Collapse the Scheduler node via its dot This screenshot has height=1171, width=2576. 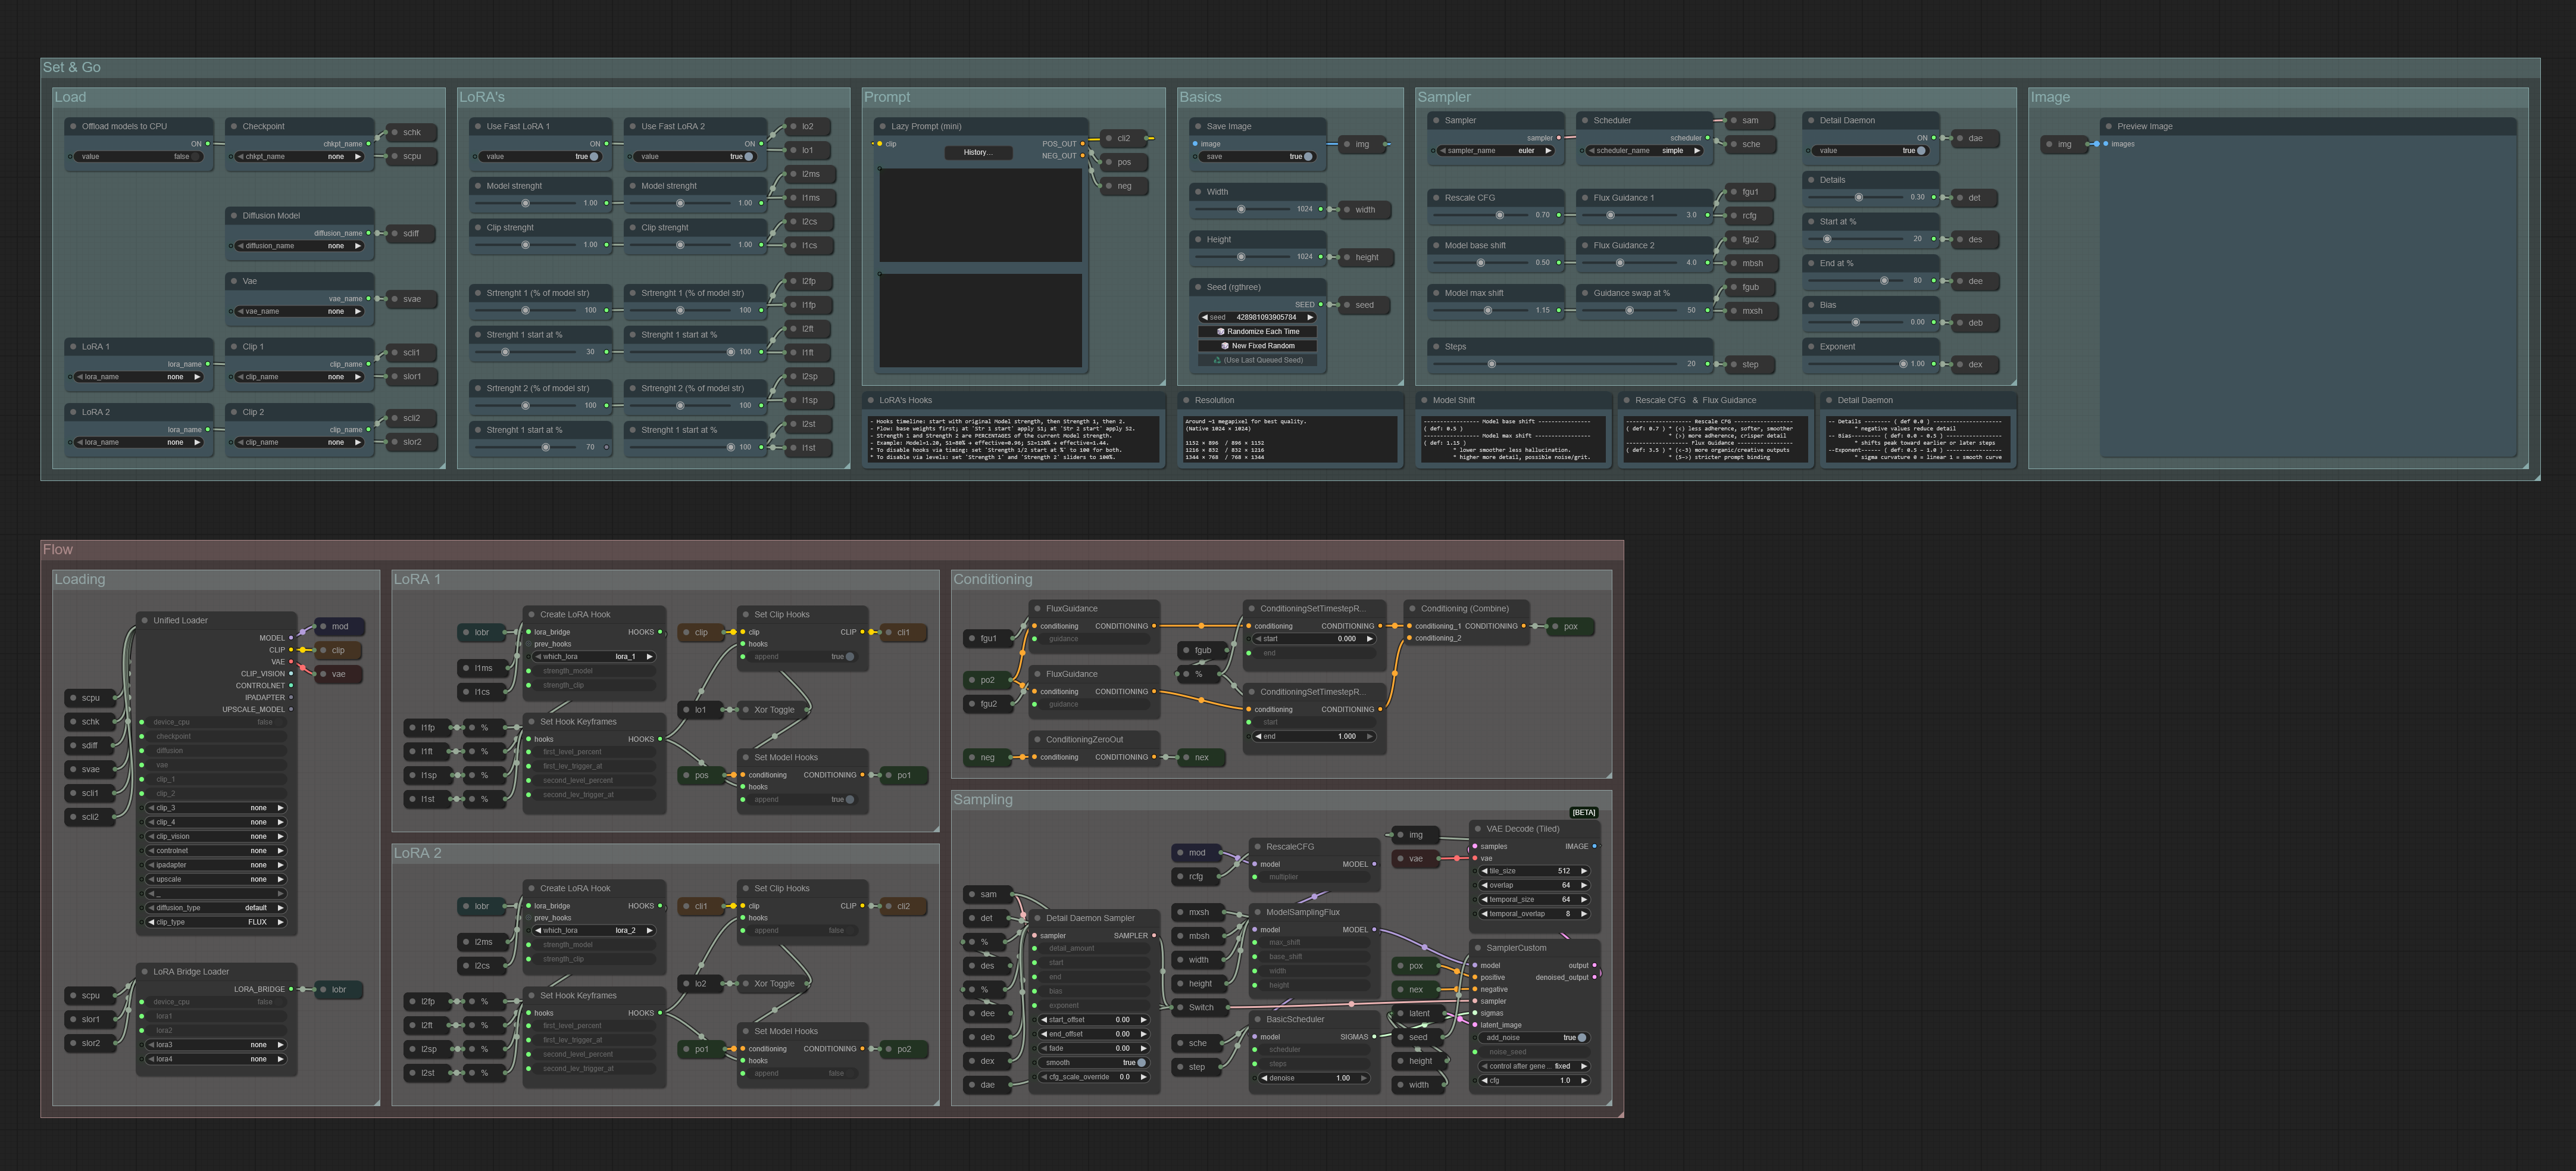coord(1586,121)
